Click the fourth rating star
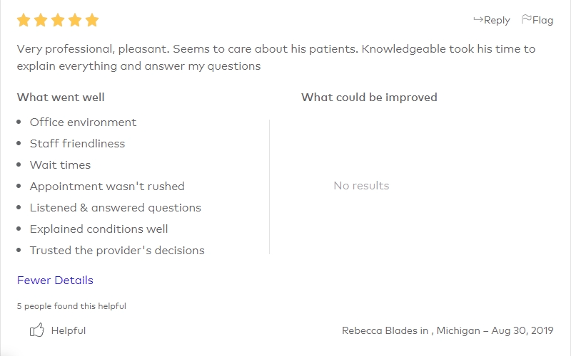Viewport: 571px width, 356px height. pos(75,20)
